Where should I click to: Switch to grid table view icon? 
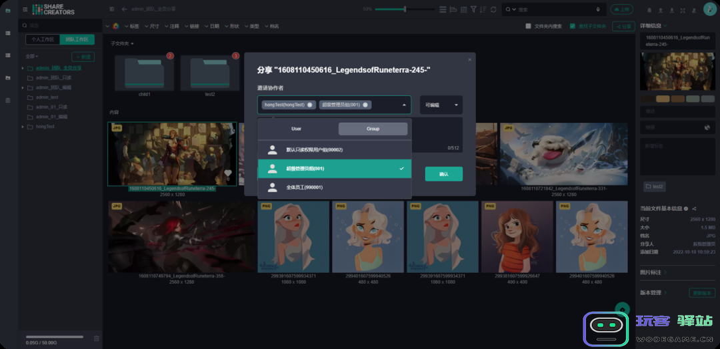(464, 9)
